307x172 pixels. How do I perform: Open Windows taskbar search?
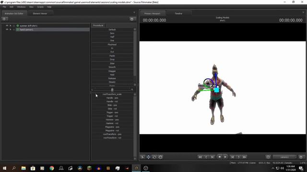coord(14,168)
